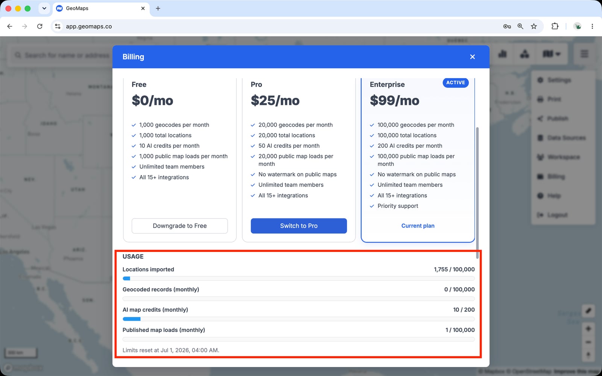
Task: Click address bar showing app.geomaps.co
Action: point(278,26)
